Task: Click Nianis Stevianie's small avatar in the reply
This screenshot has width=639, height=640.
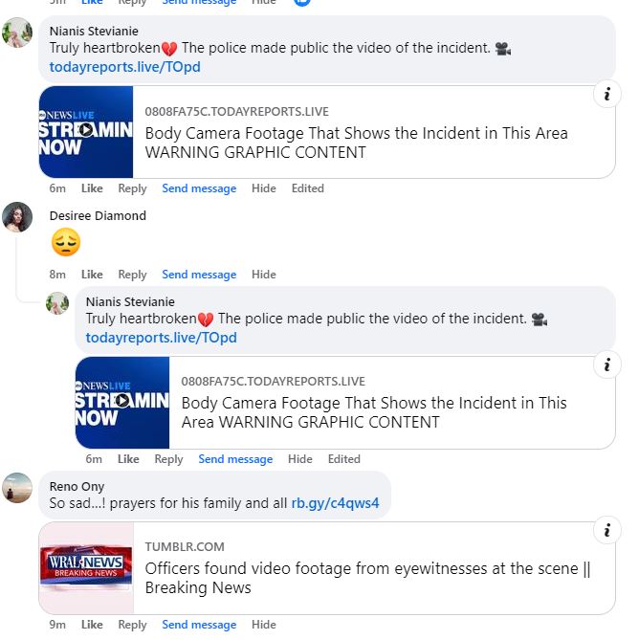Action: (x=57, y=302)
